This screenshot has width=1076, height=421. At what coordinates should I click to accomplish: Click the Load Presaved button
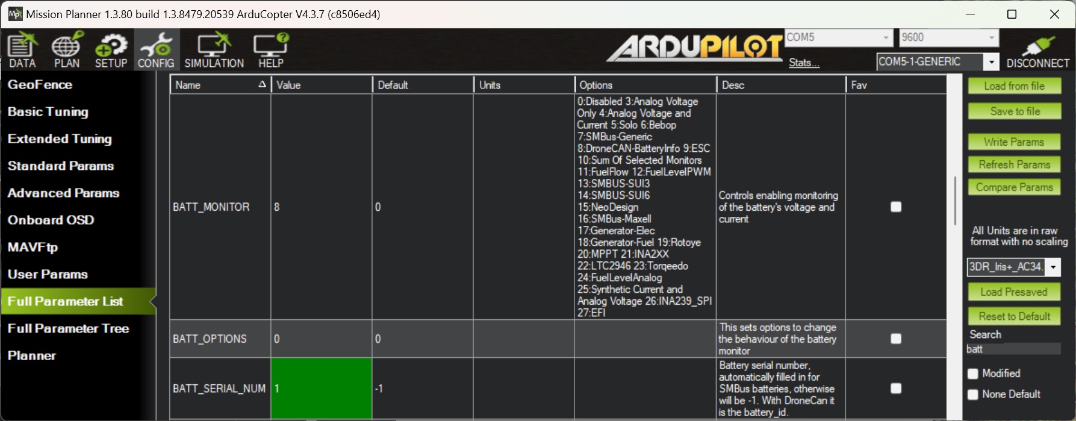pos(1015,292)
